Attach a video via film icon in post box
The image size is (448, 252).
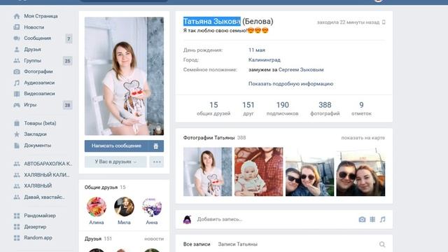coord(372,219)
